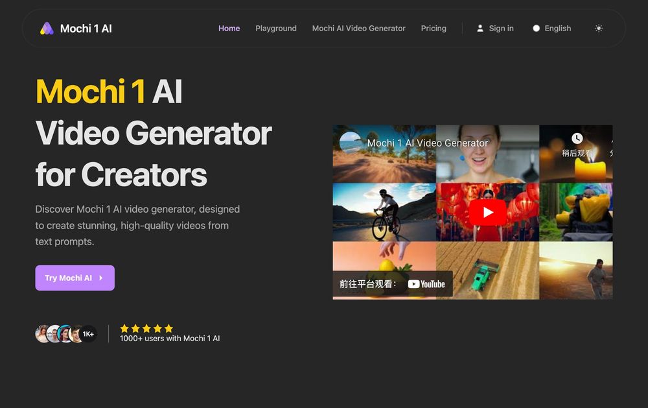Click the Mochi 1 AI brand name in the header
Screen dimensions: 648x408
[86, 29]
